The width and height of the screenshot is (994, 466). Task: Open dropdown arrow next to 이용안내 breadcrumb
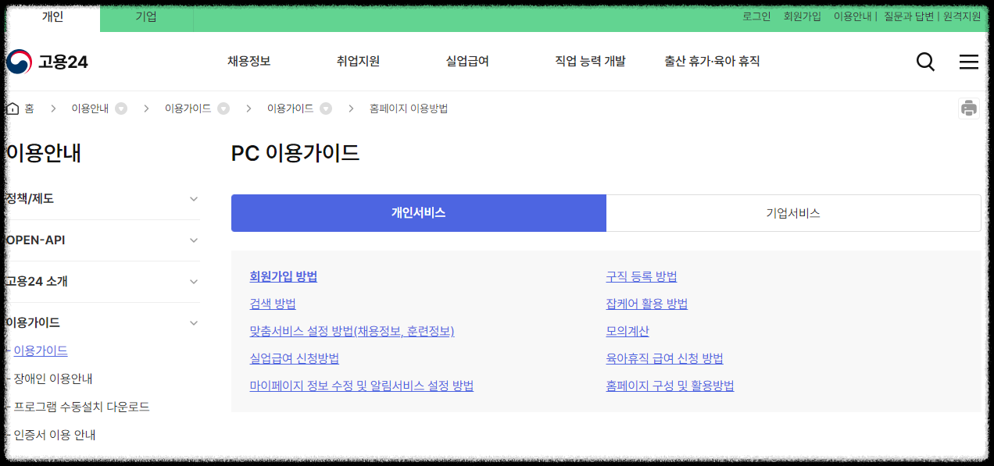pyautogui.click(x=121, y=108)
